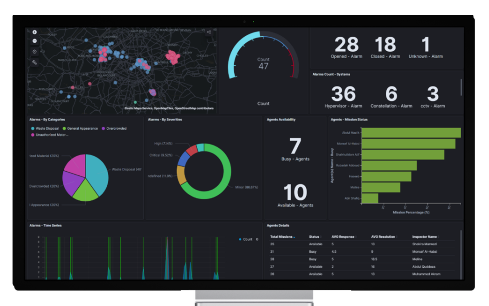Image resolution: width=489 pixels, height=306 pixels.
Task: Zoom in on the alarms map
Action: click(x=35, y=32)
